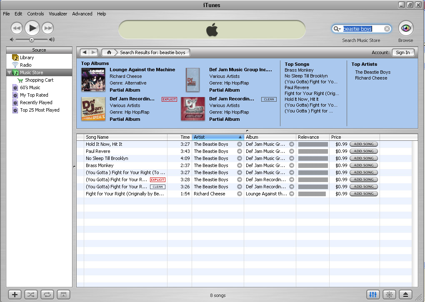This screenshot has width=425, height=302.
Task: Add the Richard Cheese Fight for Your Right song
Action: click(364, 194)
